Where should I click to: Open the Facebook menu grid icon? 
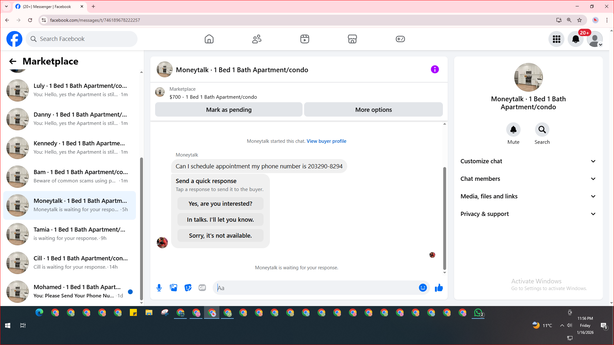556,39
